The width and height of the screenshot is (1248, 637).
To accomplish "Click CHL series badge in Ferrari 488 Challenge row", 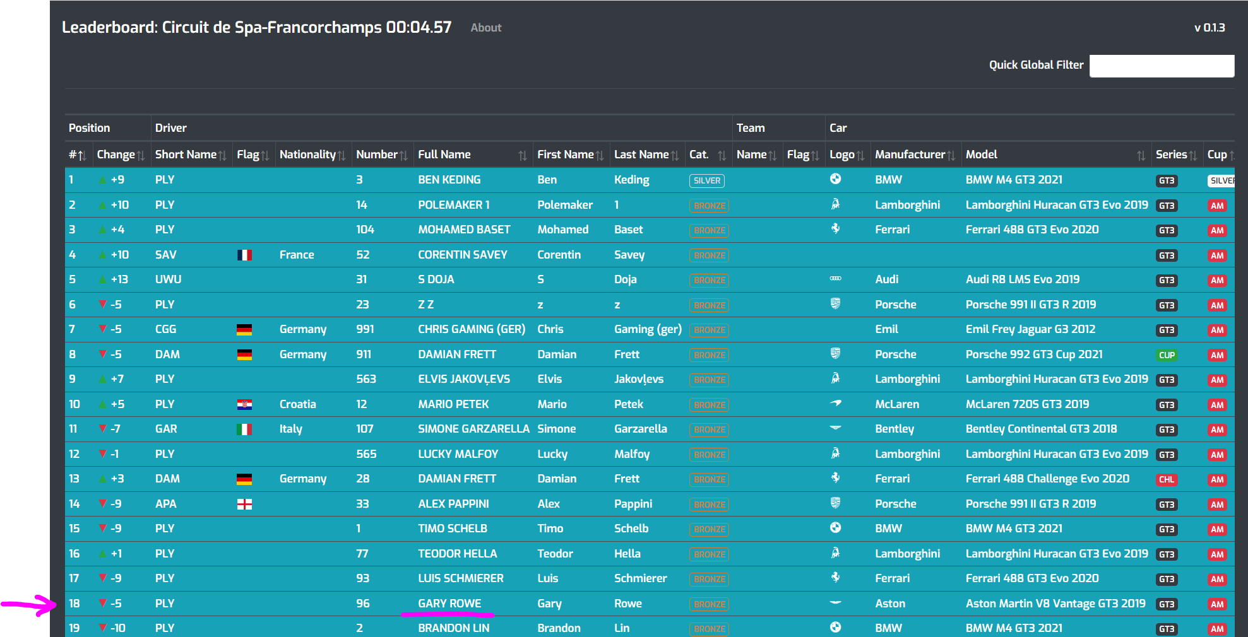I will click(x=1167, y=479).
